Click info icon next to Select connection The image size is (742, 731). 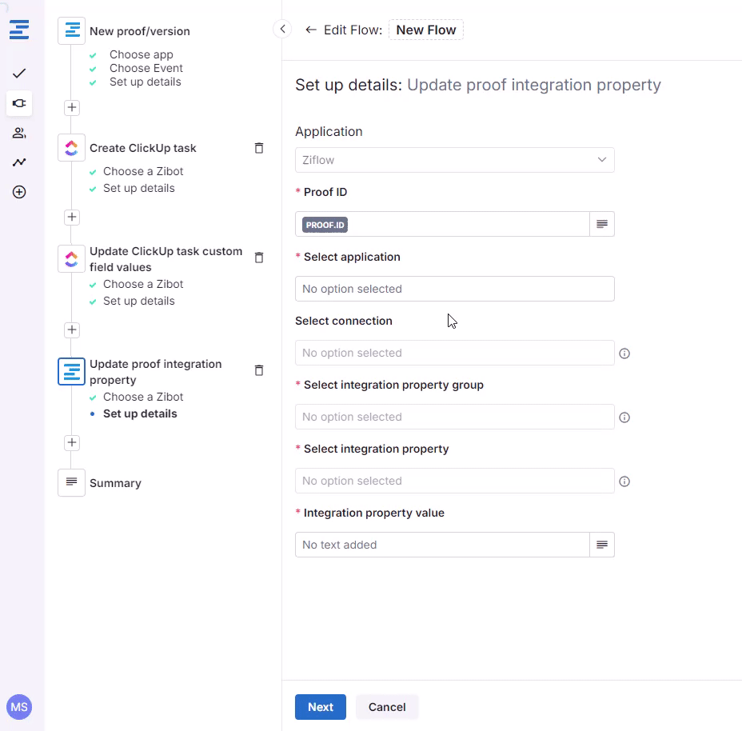click(625, 353)
